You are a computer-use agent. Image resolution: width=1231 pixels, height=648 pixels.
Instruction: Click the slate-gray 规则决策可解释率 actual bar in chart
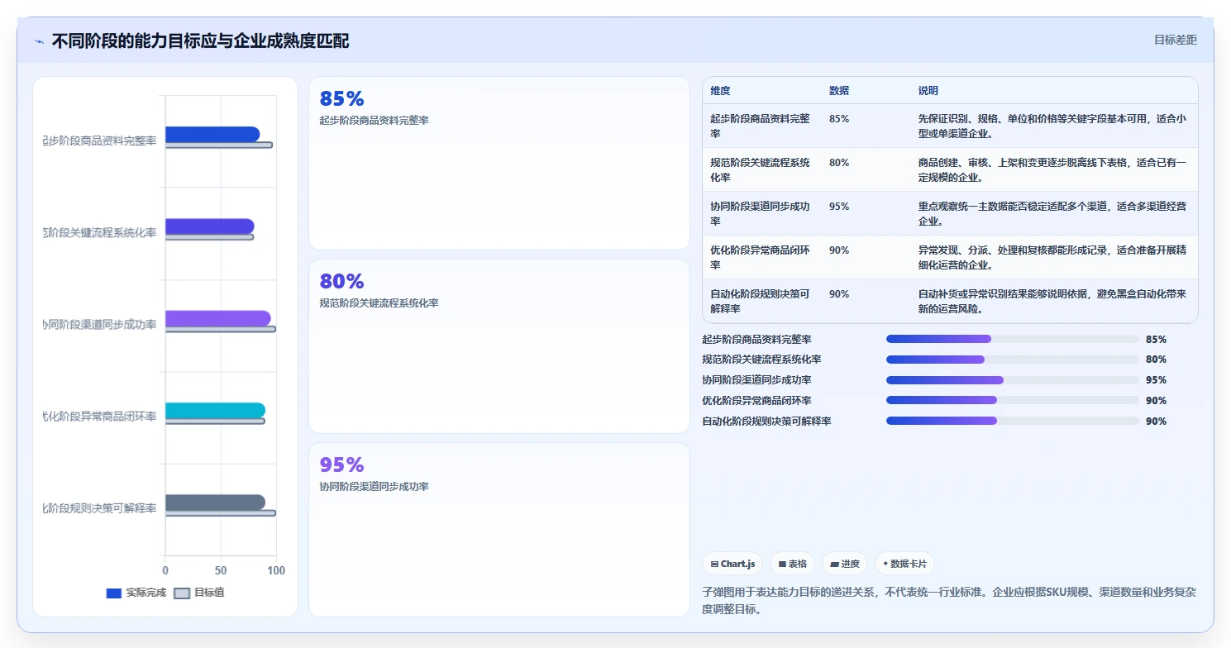click(215, 503)
